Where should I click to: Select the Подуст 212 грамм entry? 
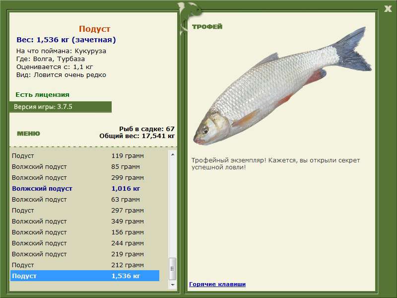84,265
